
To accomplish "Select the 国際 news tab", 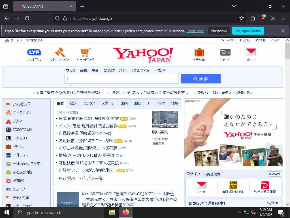I will pos(137,103).
